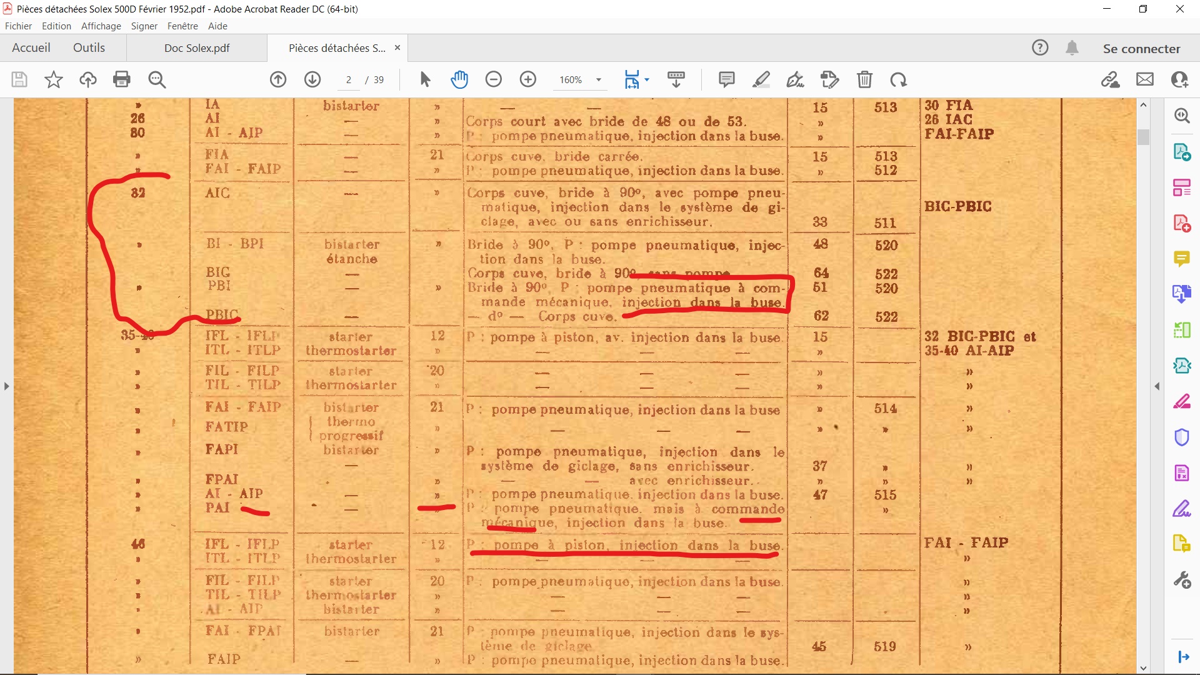Go to previous page arrow
Viewport: 1200px width, 675px height.
278,79
